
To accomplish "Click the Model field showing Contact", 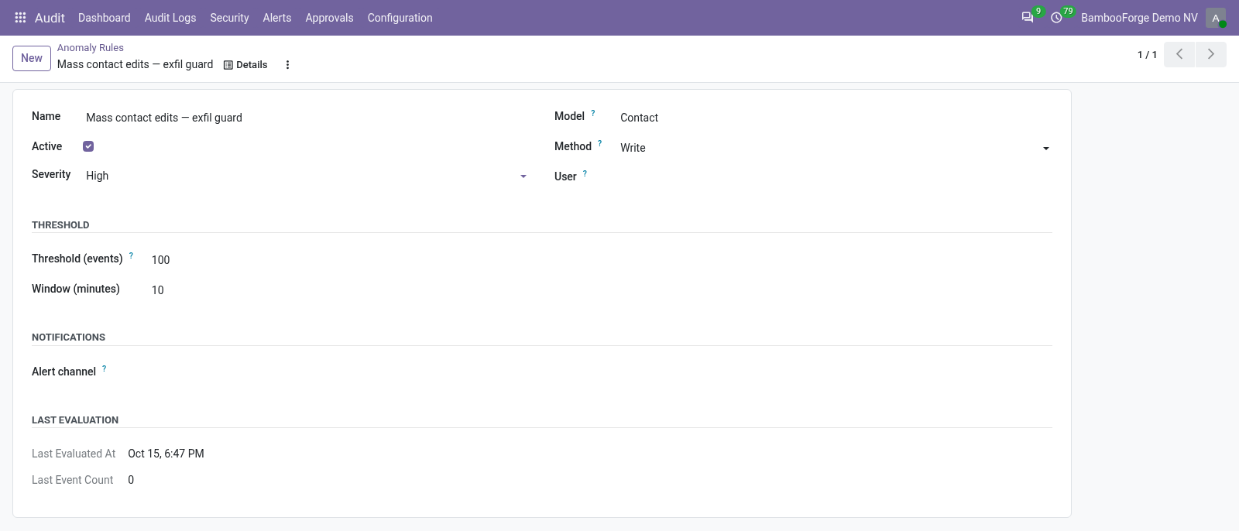I will 835,118.
